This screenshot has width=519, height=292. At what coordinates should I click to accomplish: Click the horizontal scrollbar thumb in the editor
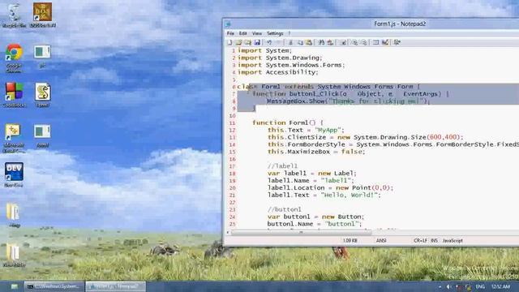coord(301,233)
